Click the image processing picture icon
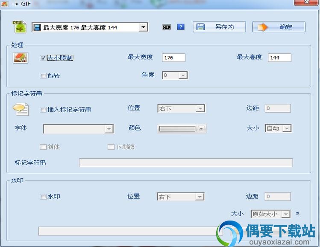This screenshot has height=247, width=320. (x=21, y=58)
